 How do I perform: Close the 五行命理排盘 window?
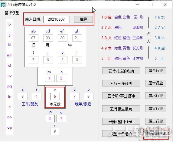[165, 5]
